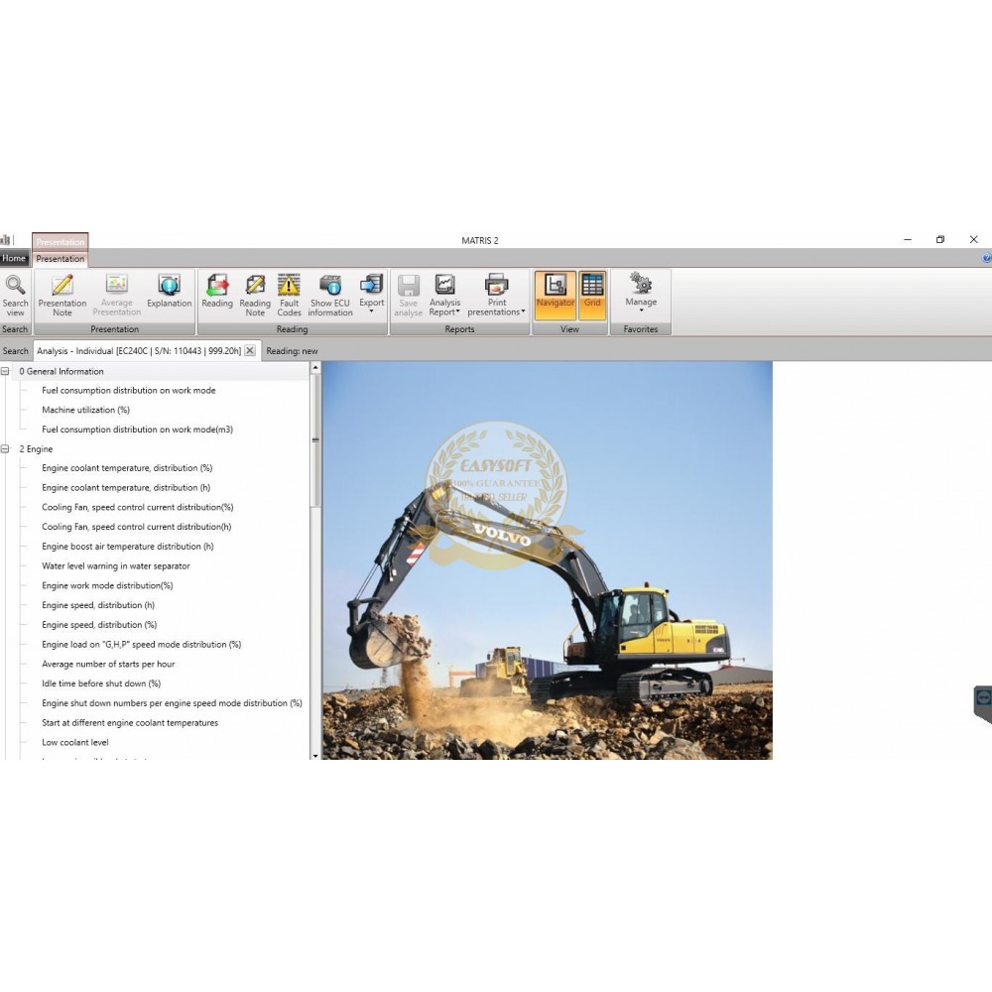Open Engine work mode distribution(%)
The height and width of the screenshot is (992, 992).
click(107, 586)
